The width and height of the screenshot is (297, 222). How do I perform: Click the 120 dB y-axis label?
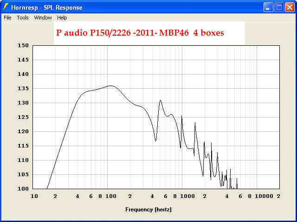pyautogui.click(x=23, y=131)
